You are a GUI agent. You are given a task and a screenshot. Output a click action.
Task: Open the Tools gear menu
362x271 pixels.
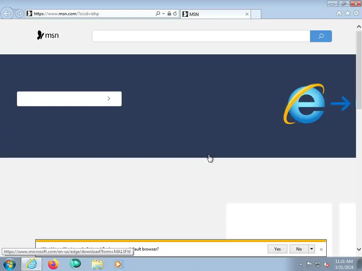point(356,13)
